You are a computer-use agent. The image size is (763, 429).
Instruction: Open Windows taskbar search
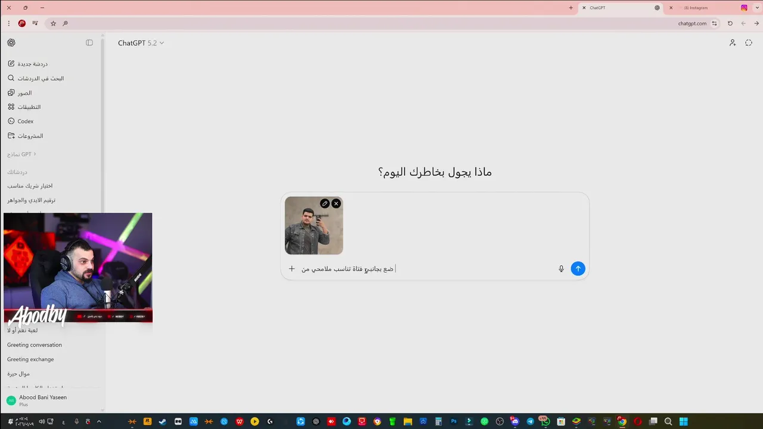(x=668, y=421)
